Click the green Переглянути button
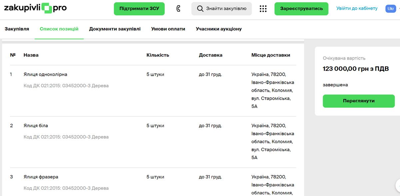 click(x=358, y=101)
